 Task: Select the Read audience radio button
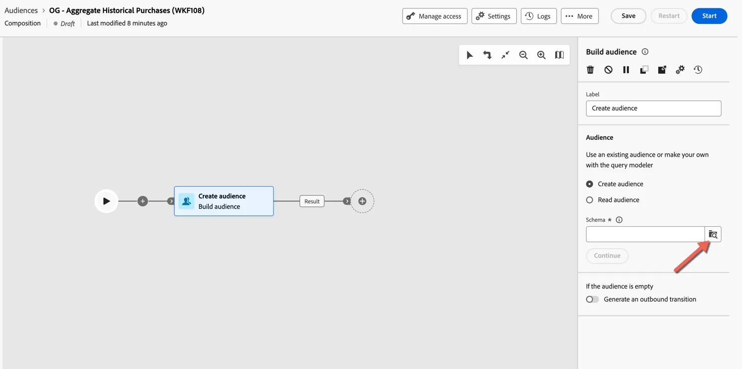590,200
